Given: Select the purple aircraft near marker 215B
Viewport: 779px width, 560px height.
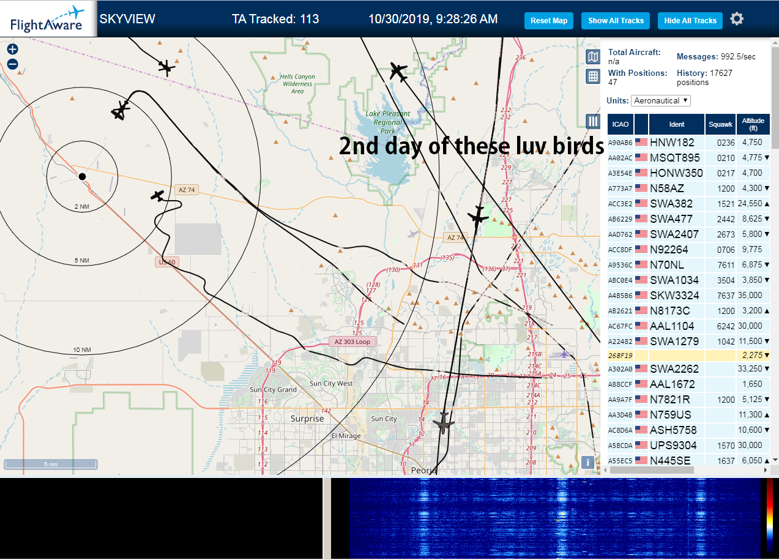Looking at the screenshot, I should pos(564,354).
